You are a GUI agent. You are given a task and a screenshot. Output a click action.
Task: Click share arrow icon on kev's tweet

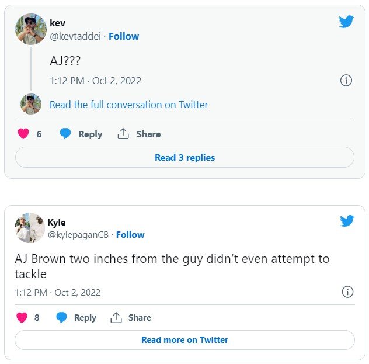click(x=123, y=134)
